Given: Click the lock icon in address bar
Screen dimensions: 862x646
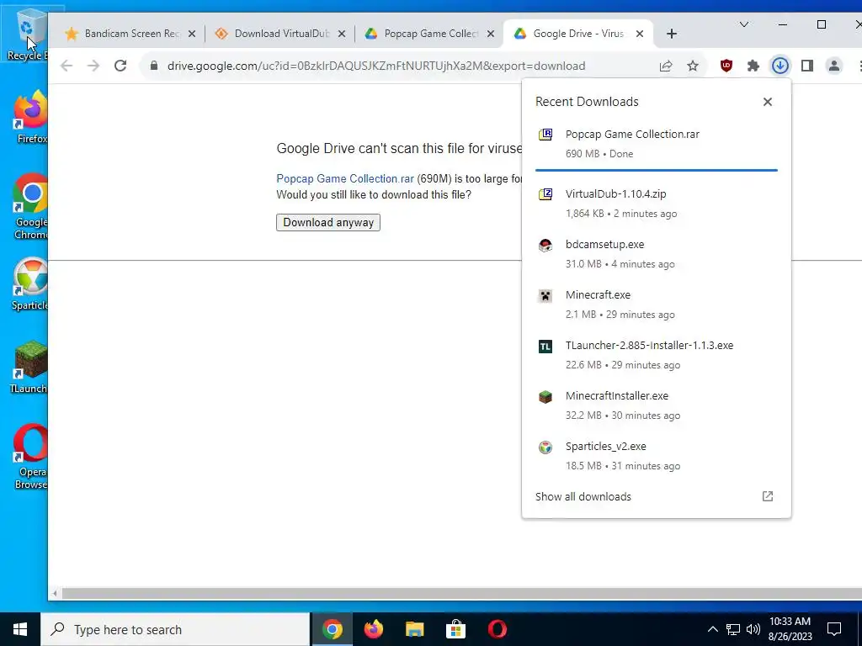Looking at the screenshot, I should 154,66.
